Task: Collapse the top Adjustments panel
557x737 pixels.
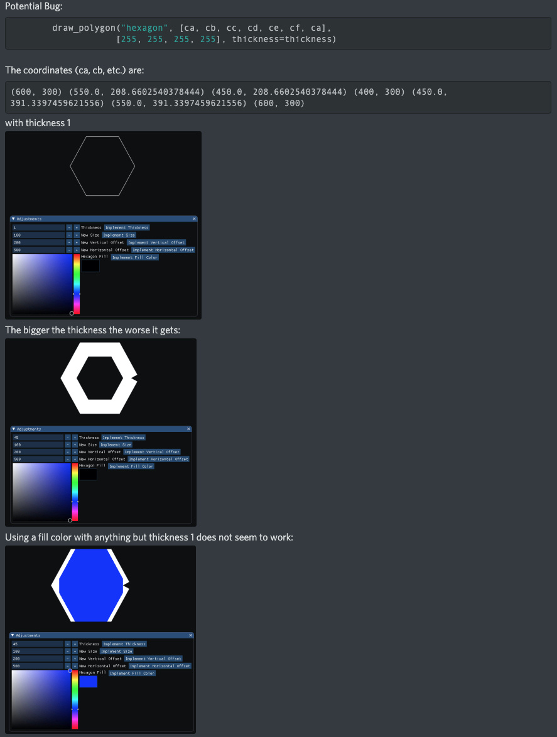Action: 14,219
